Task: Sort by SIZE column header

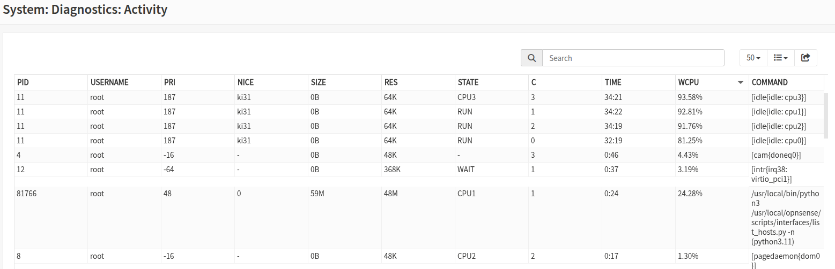Action: [x=345, y=82]
